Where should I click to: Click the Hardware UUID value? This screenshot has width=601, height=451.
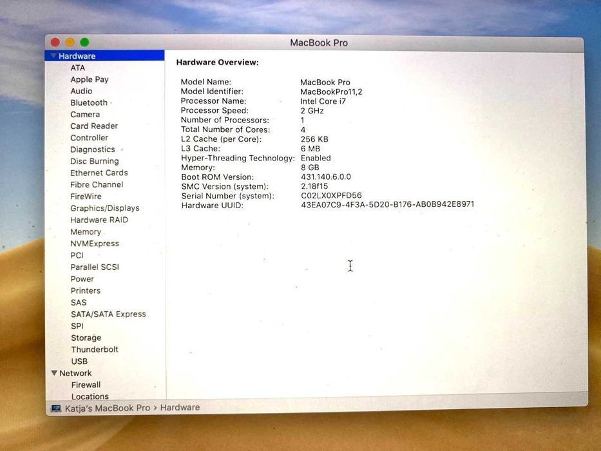point(388,204)
